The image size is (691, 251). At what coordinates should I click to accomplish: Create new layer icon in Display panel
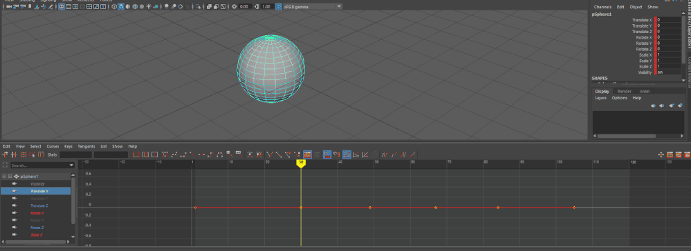coord(671,106)
